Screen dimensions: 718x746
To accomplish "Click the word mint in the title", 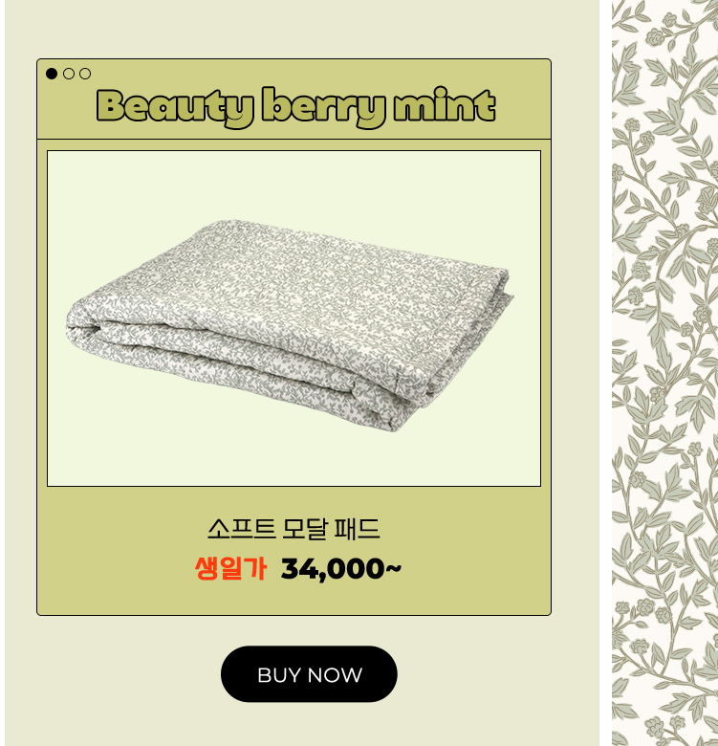I will [x=445, y=104].
